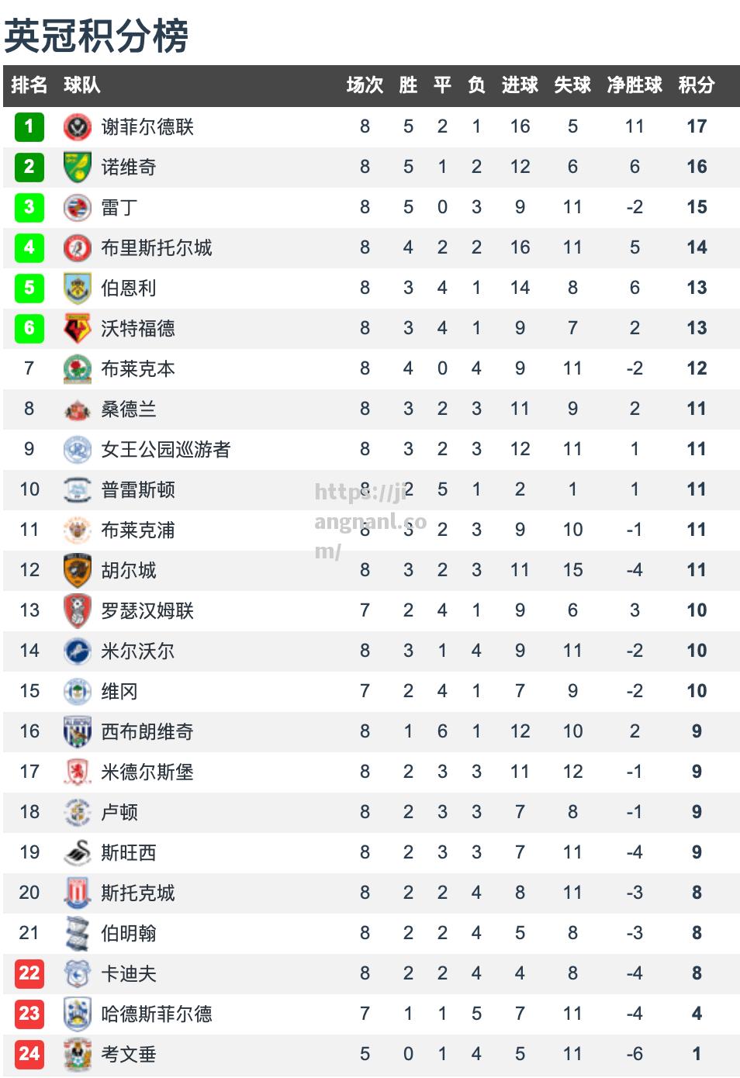Image resolution: width=740 pixels, height=1078 pixels.
Task: Click the 谢菲尔德联 club crest
Action: coord(78,126)
